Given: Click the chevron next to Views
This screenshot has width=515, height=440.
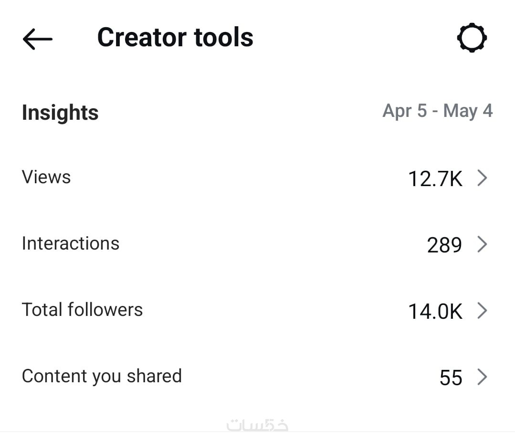Looking at the screenshot, I should tap(483, 178).
